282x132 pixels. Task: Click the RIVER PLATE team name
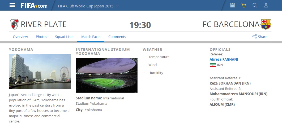click(44, 24)
